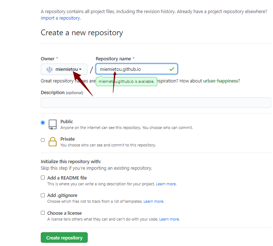Open Learn more link about licenses
273x246 pixels.
click(x=169, y=219)
